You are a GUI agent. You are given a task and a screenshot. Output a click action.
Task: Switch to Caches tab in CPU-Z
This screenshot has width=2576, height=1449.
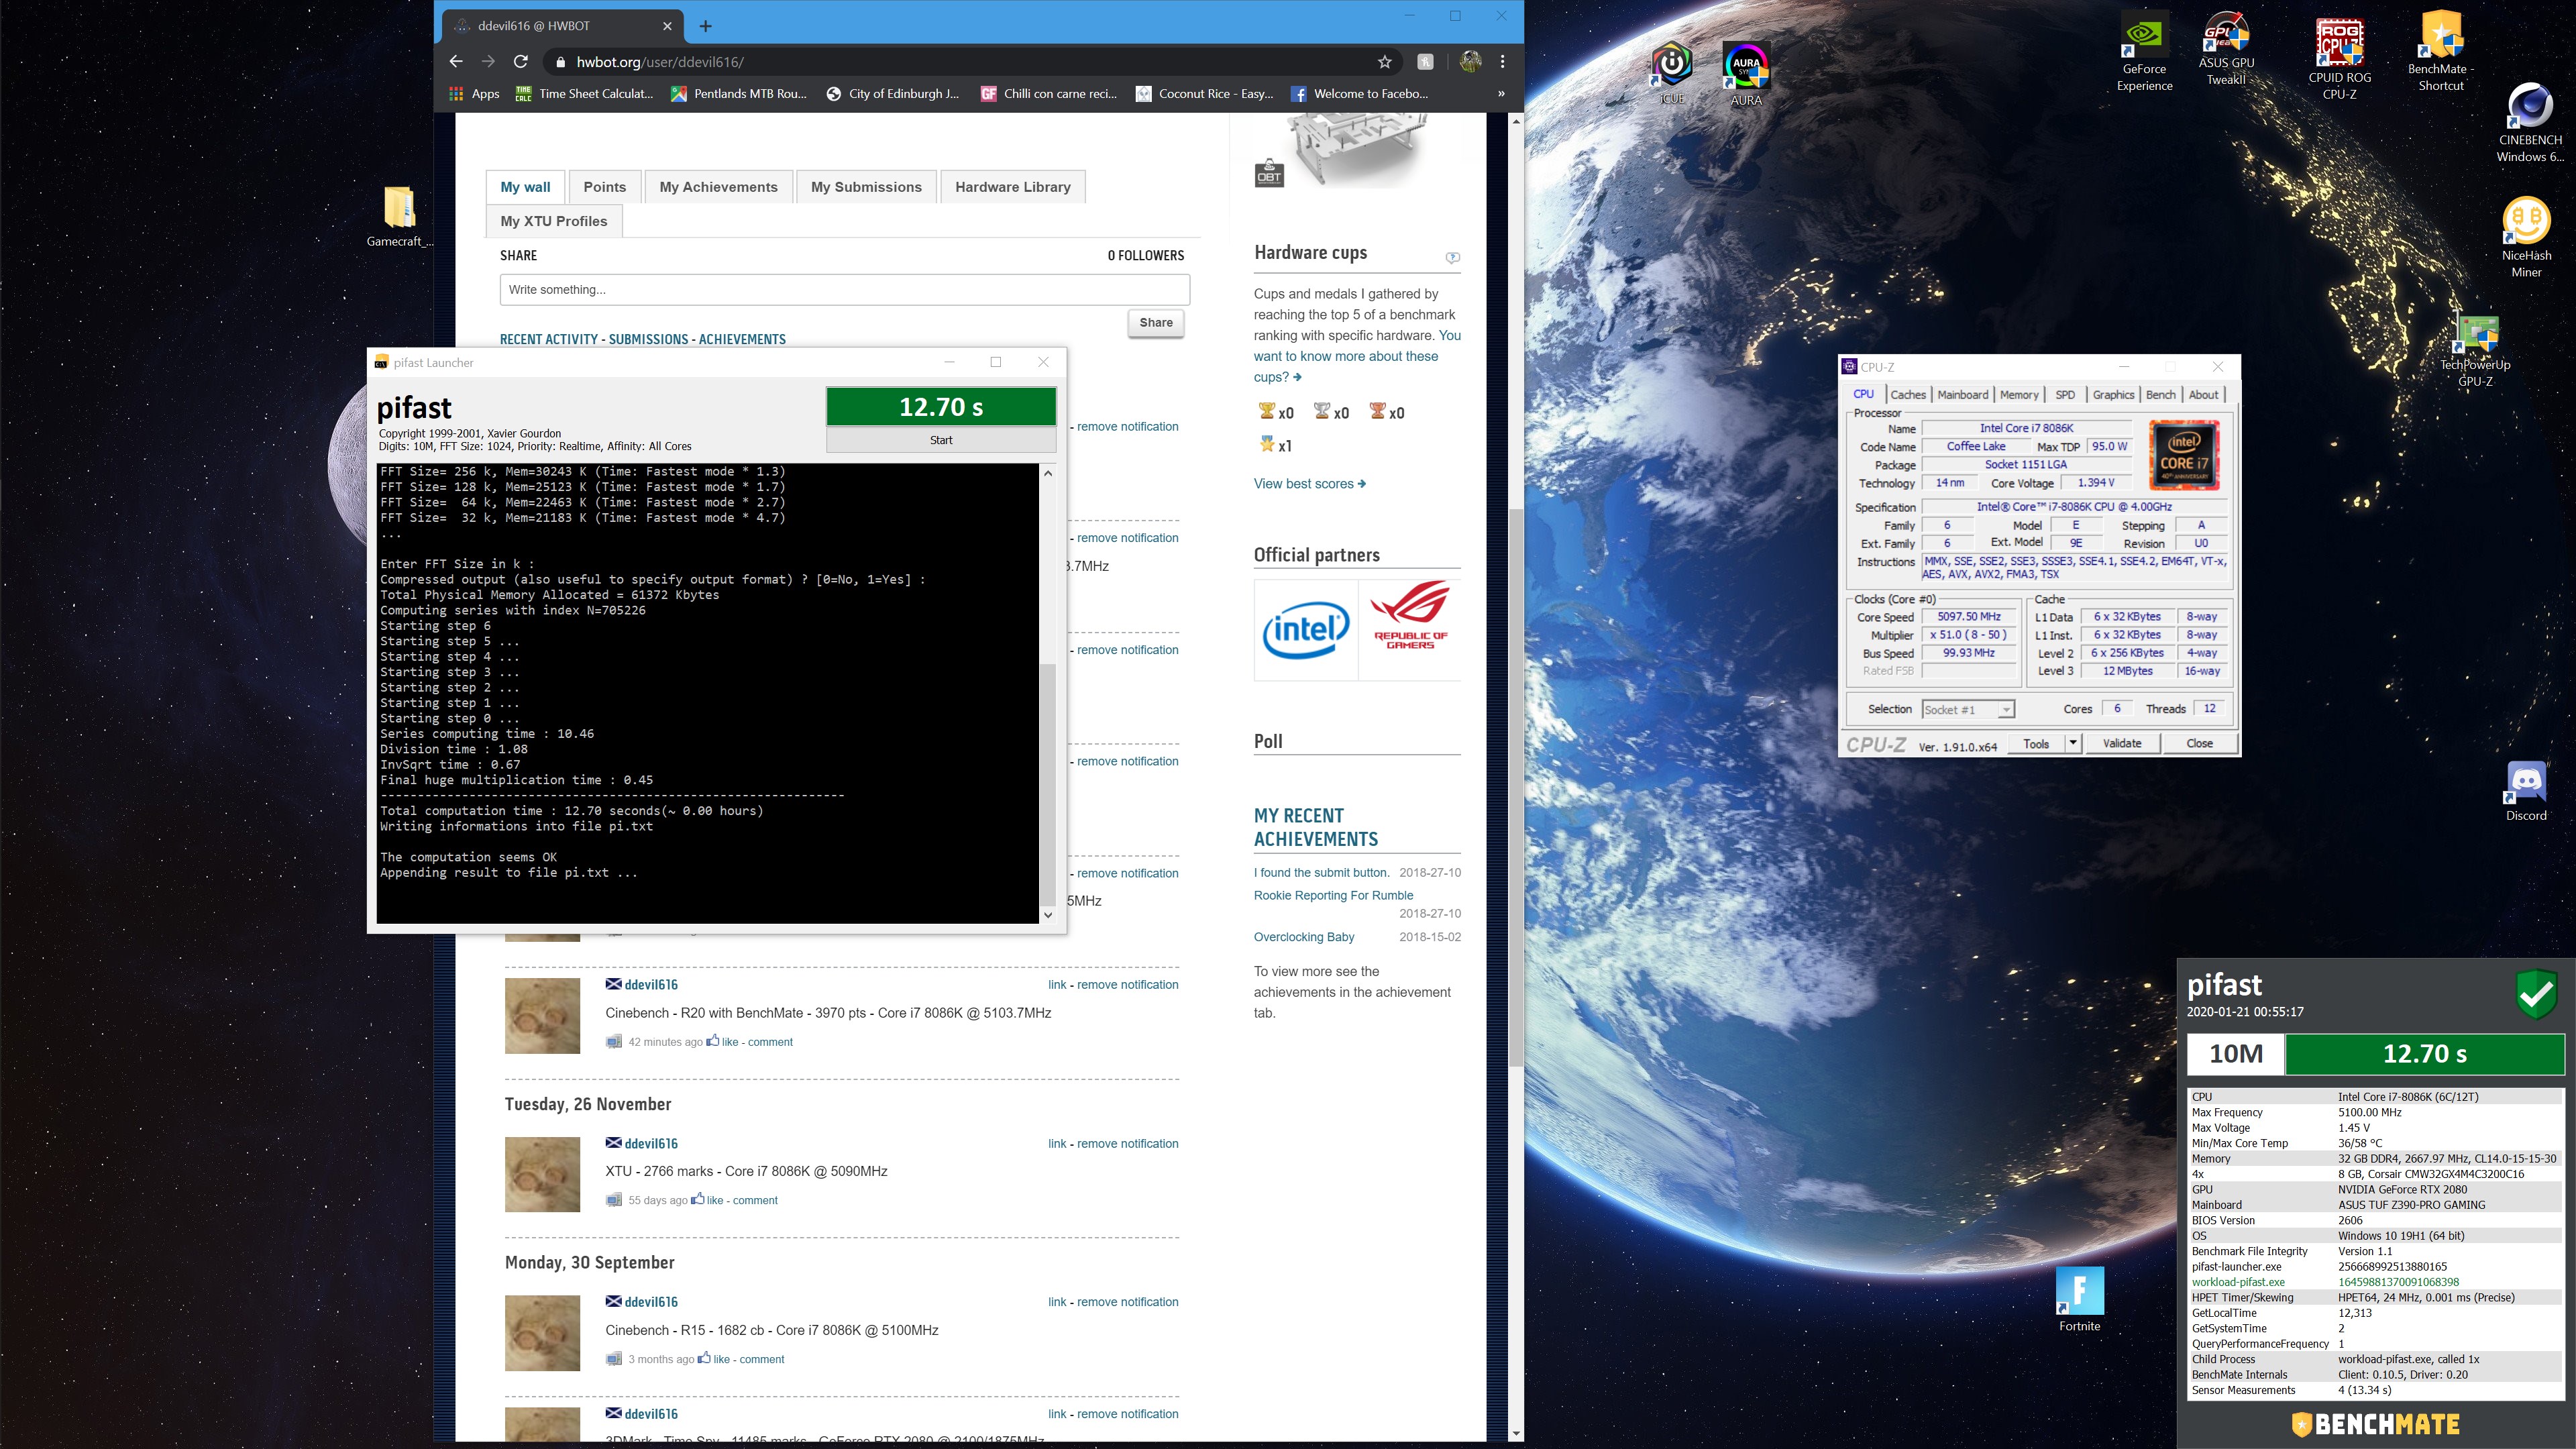click(x=1908, y=395)
